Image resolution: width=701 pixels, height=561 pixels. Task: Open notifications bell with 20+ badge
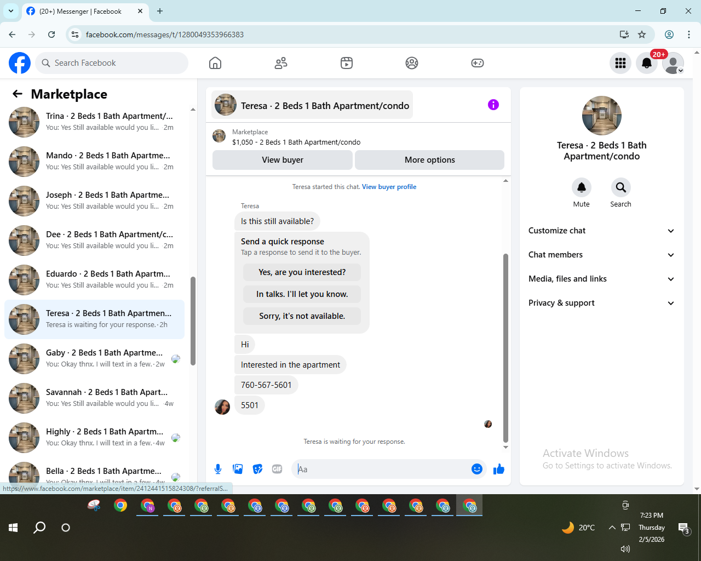pos(647,63)
